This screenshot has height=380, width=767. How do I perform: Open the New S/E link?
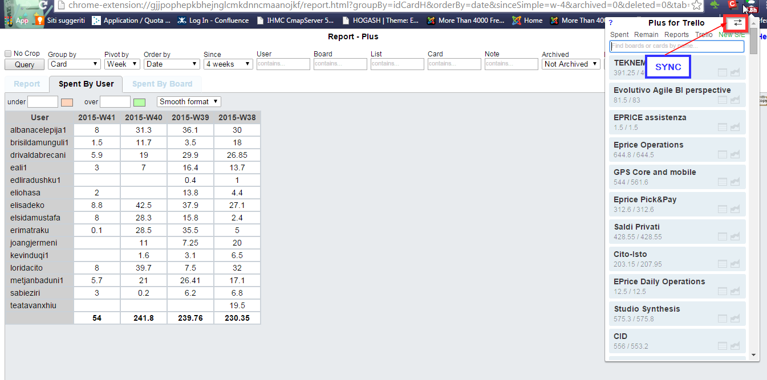tap(732, 35)
